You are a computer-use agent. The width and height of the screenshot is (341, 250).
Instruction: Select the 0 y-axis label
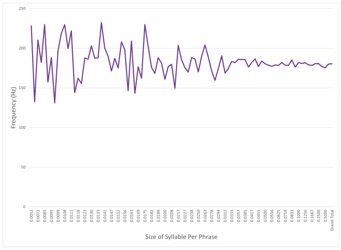coord(25,207)
